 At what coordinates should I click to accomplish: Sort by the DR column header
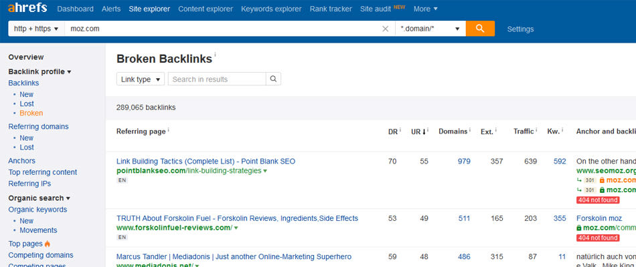click(392, 131)
